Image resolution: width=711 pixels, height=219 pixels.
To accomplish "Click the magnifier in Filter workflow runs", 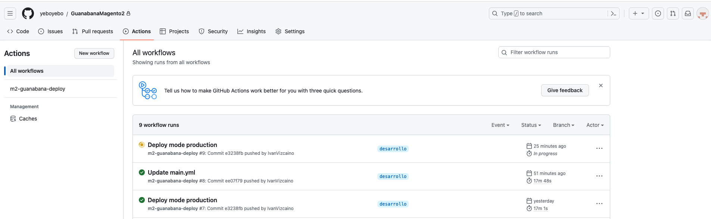I will click(504, 53).
